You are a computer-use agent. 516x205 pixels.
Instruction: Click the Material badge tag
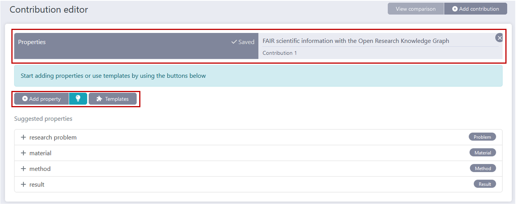pos(483,153)
